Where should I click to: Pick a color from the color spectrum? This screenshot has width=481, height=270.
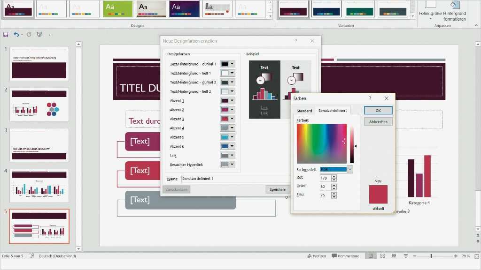(322, 143)
